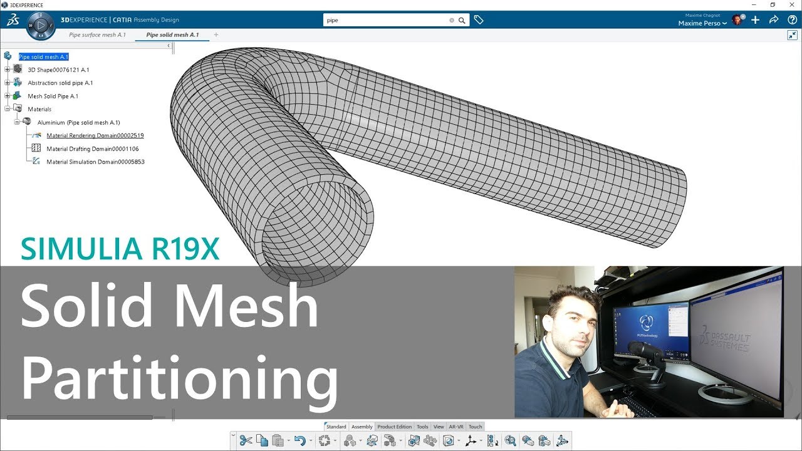Open the Undo history dropdown arrow
Image resolution: width=802 pixels, height=451 pixels.
[310, 440]
